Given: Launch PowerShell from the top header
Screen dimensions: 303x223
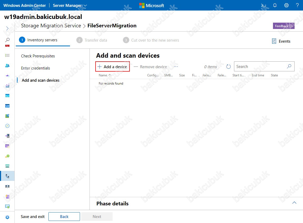Looking at the screenshot, I should coord(263,6).
